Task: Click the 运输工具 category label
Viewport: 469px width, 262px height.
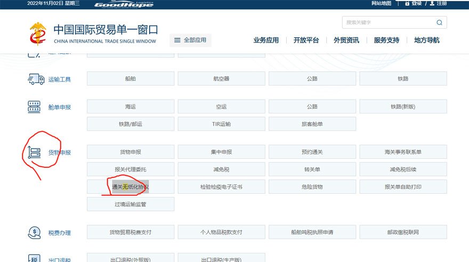Action: [x=60, y=79]
